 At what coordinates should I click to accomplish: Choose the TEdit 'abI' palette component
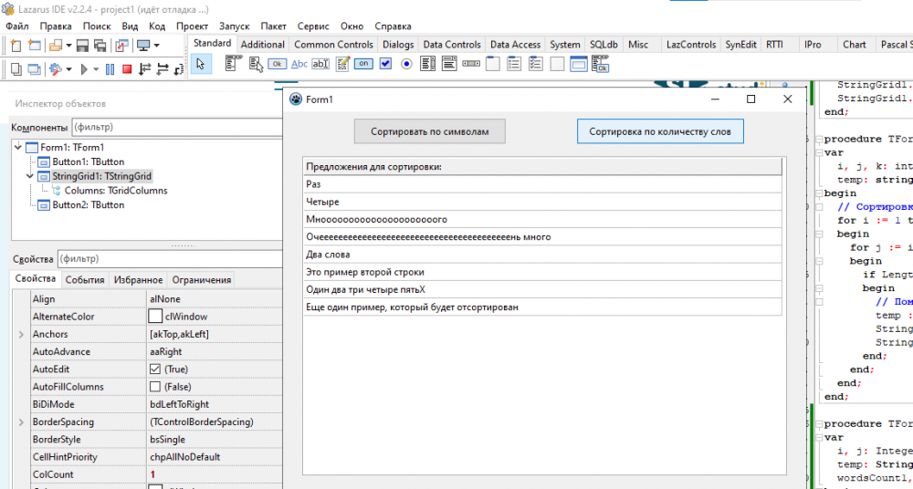320,64
